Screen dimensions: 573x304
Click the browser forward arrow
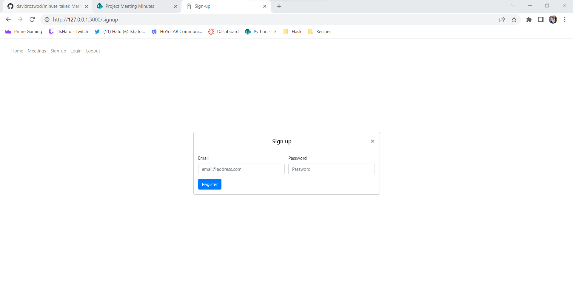click(20, 19)
